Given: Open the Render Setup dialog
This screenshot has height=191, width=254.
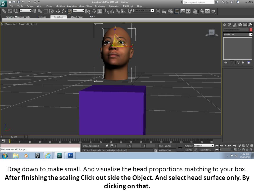Looking at the screenshot, I should pos(202,11).
